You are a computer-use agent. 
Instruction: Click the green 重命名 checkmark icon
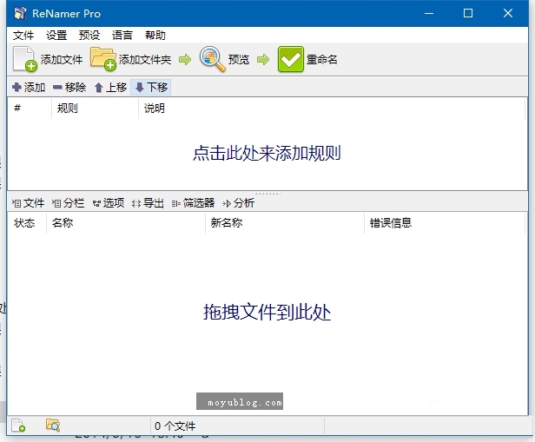(x=290, y=59)
